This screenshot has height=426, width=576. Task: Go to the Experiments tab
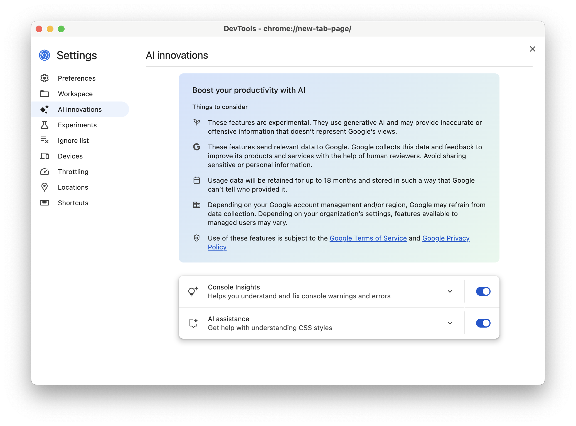80,125
